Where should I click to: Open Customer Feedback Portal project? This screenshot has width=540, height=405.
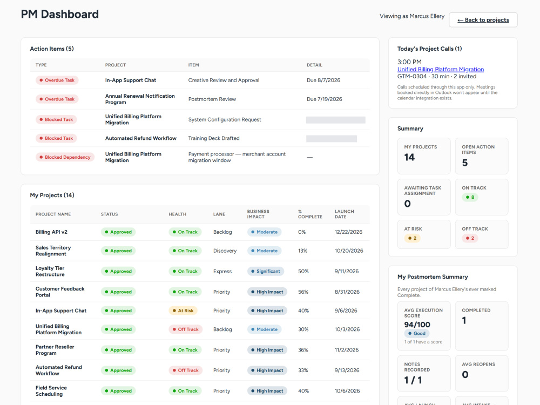(60, 292)
